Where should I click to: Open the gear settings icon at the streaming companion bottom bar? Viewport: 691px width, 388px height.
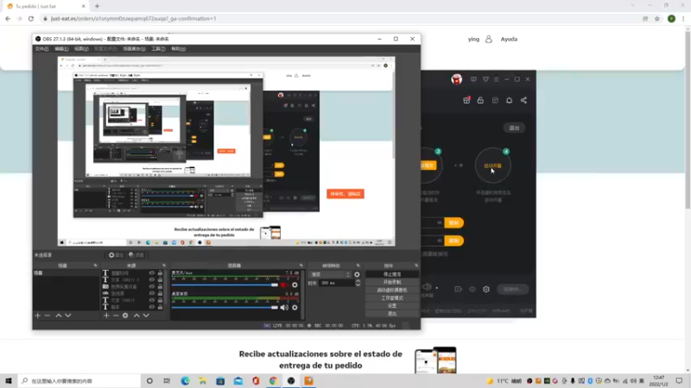click(x=486, y=289)
